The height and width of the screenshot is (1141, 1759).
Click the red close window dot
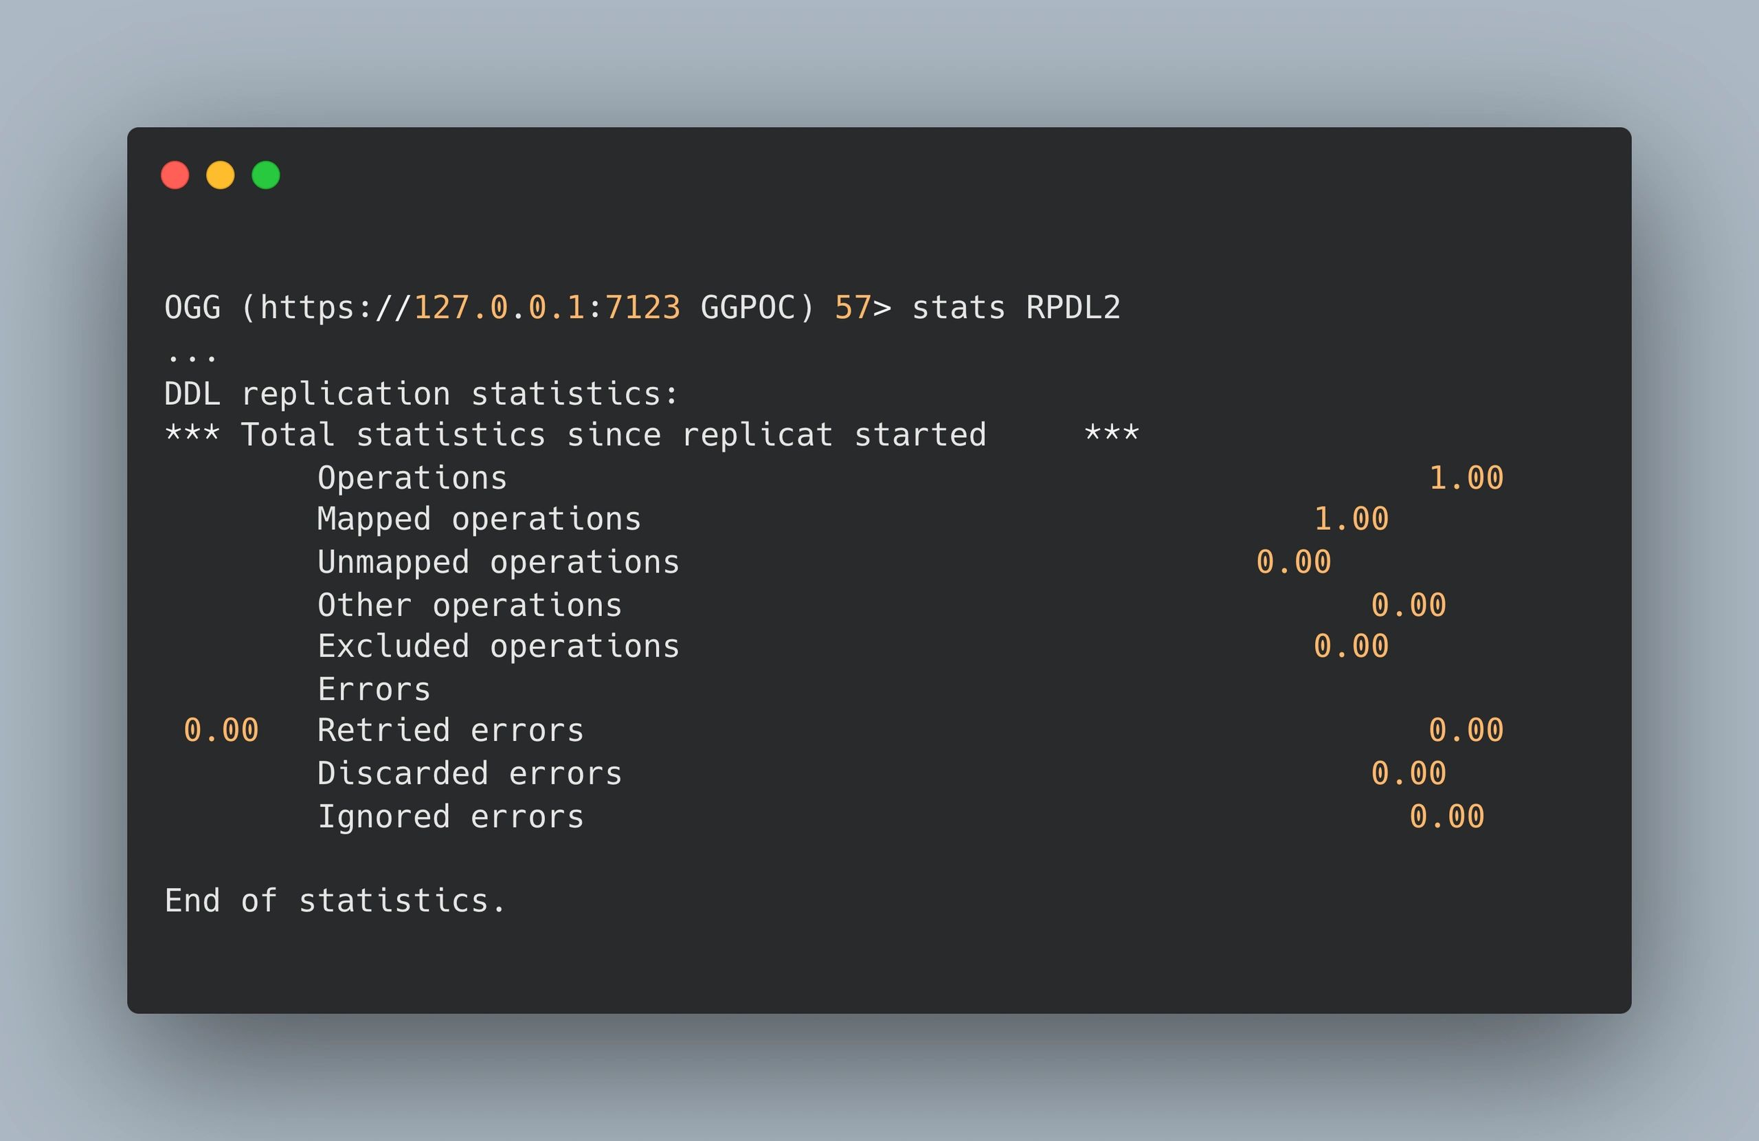point(175,175)
